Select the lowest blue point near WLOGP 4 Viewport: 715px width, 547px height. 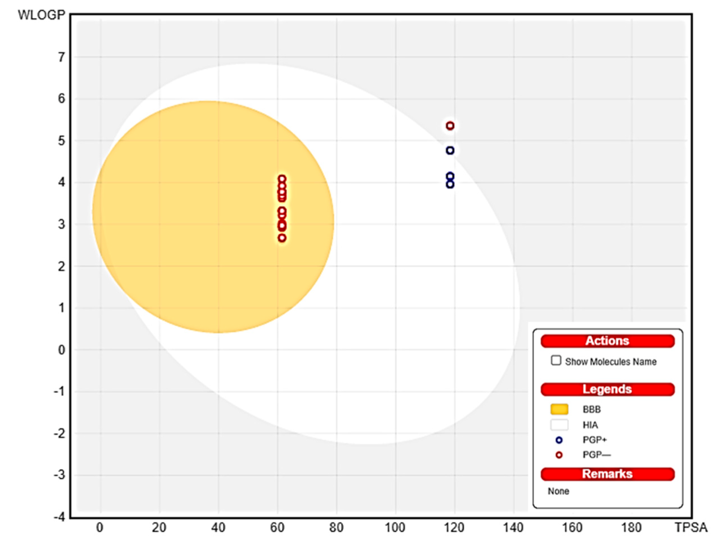point(450,184)
